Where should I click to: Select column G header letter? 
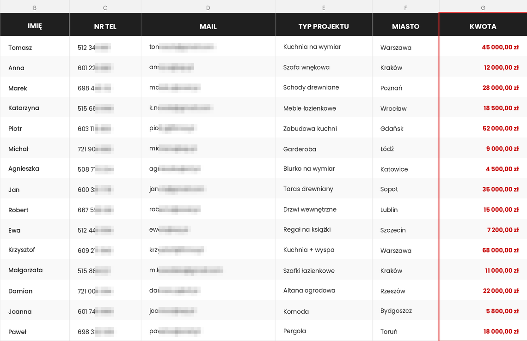[x=483, y=7]
